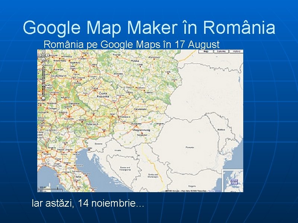Click the Česká Republika label on the map
The height and width of the screenshot is (223, 298).
[104, 95]
